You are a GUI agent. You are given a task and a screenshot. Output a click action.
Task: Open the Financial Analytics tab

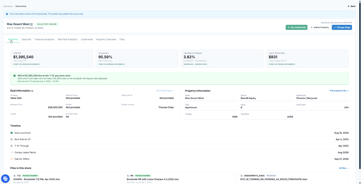[44, 39]
